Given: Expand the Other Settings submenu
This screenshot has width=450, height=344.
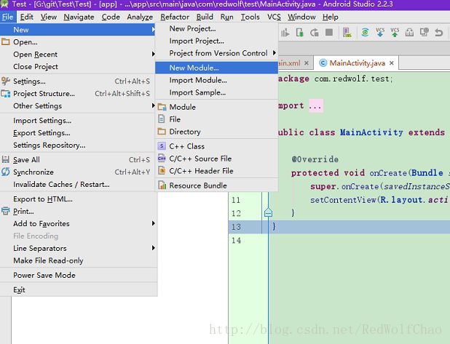Looking at the screenshot, I should point(153,105).
